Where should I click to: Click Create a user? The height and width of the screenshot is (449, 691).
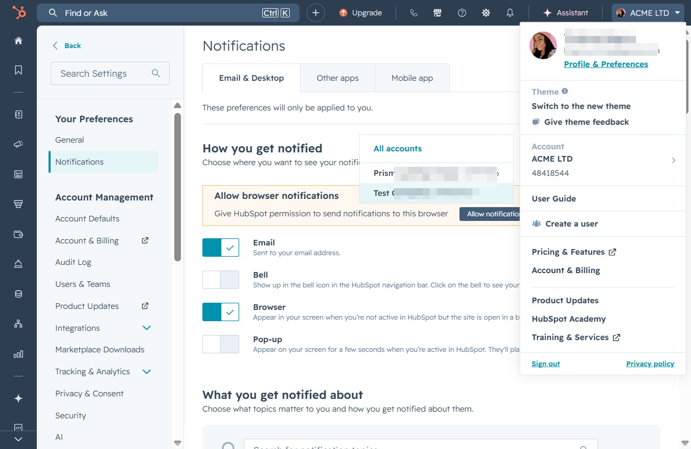coord(565,223)
